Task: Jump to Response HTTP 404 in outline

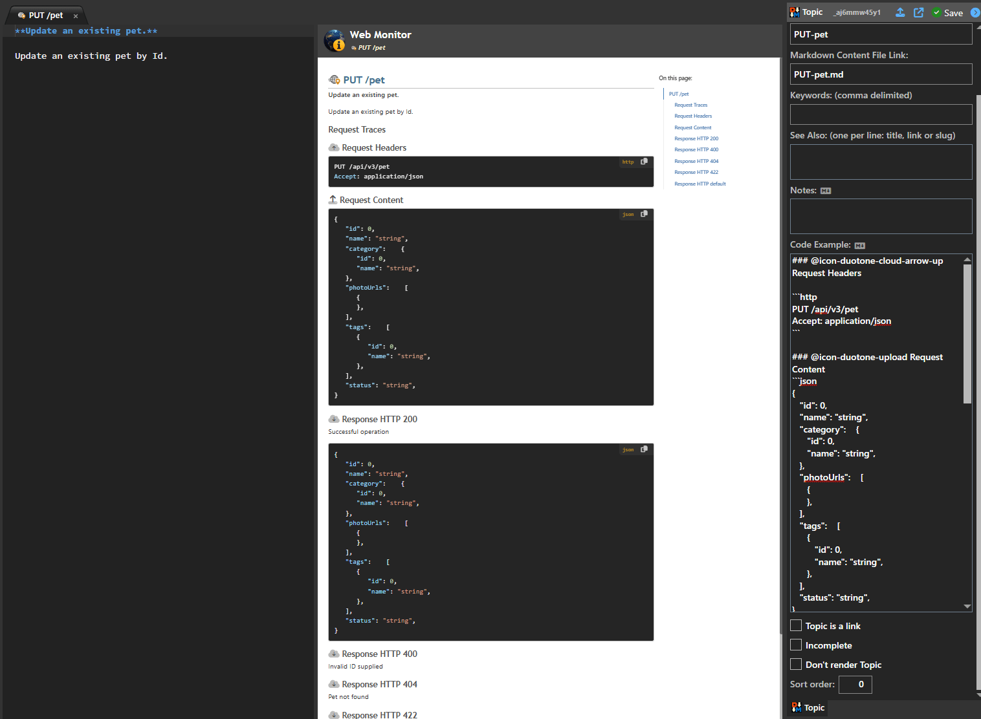Action: coord(696,161)
